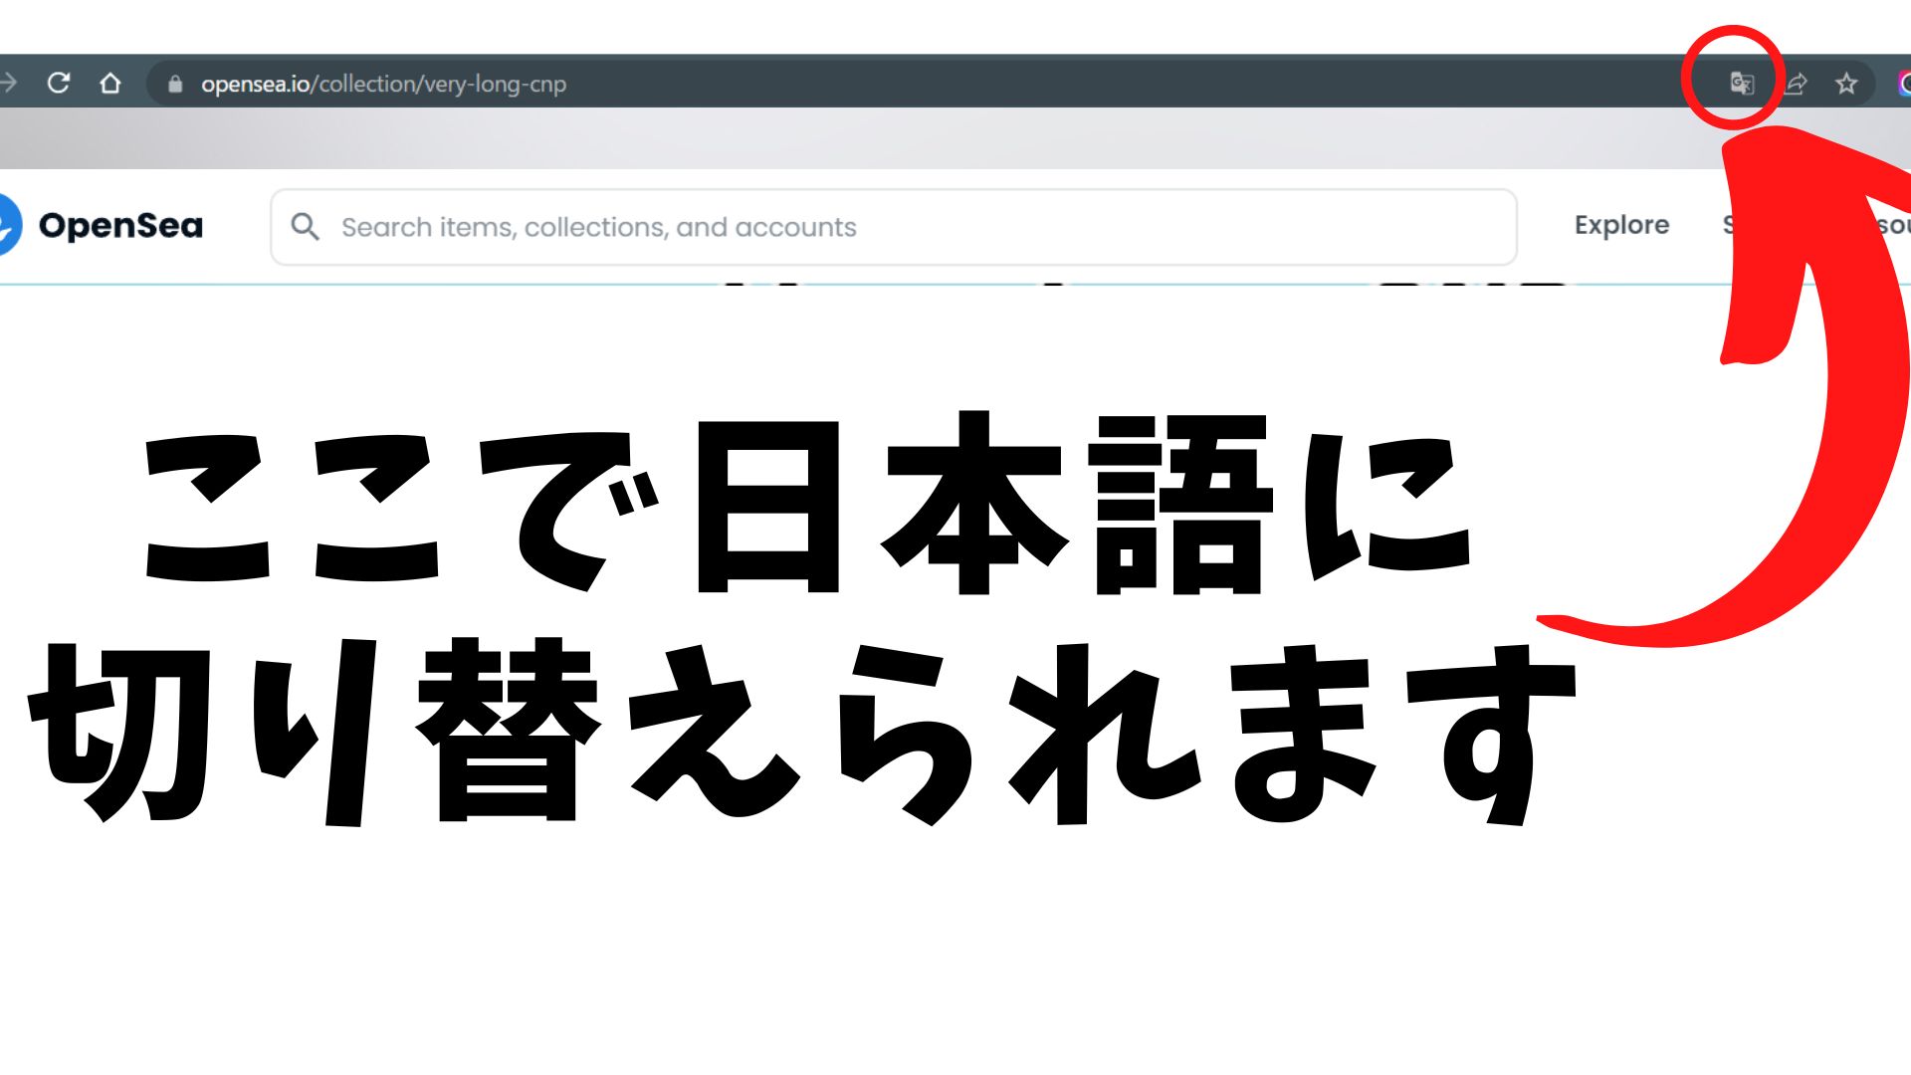The image size is (1911, 1075).
Task: Click the browser home button
Action: click(111, 84)
